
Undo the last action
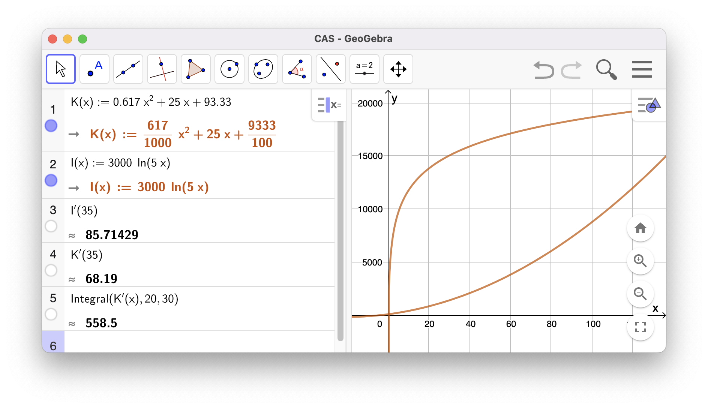543,70
